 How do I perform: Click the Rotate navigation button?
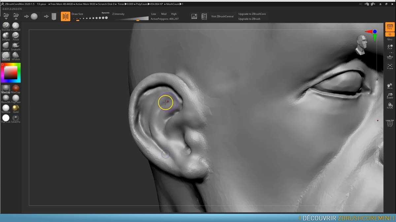390,106
